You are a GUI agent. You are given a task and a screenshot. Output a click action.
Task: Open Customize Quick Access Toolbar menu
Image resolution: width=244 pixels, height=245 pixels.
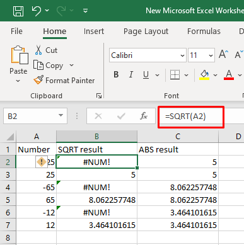pyautogui.click(x=85, y=11)
